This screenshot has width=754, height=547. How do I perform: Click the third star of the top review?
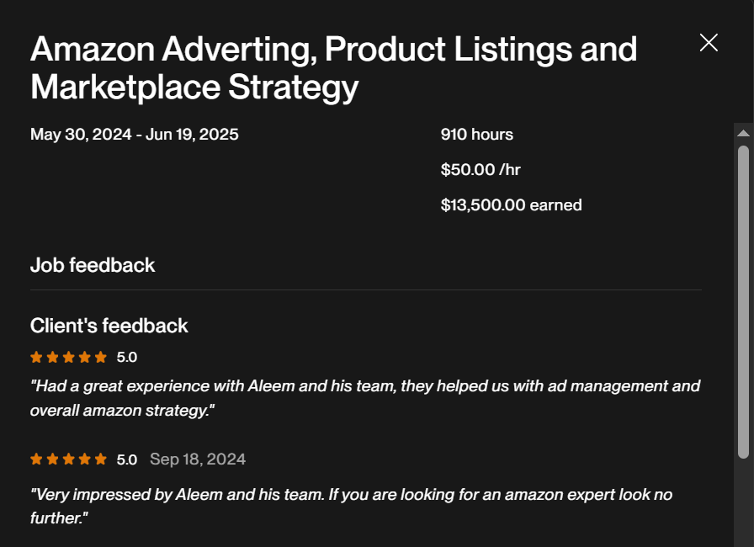(68, 357)
